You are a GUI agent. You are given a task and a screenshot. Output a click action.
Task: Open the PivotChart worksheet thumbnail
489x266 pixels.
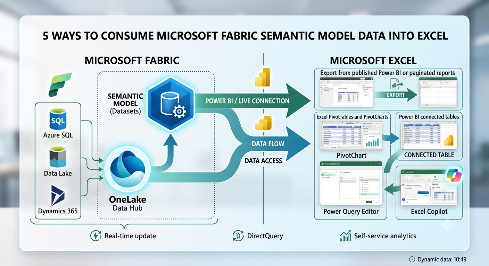[350, 135]
